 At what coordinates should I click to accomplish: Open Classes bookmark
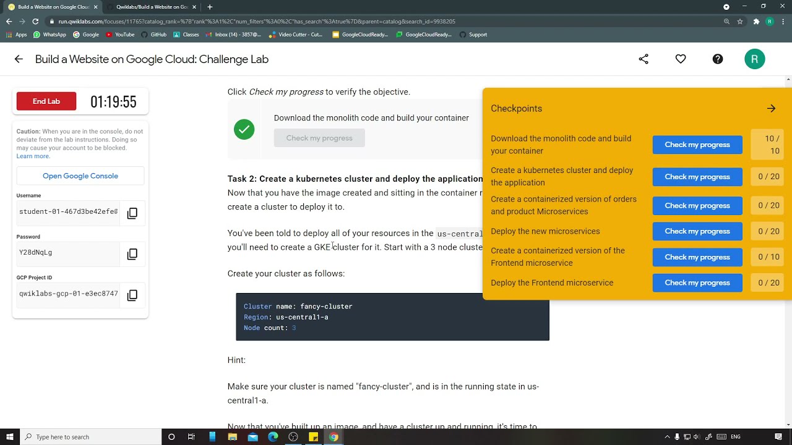click(x=186, y=35)
